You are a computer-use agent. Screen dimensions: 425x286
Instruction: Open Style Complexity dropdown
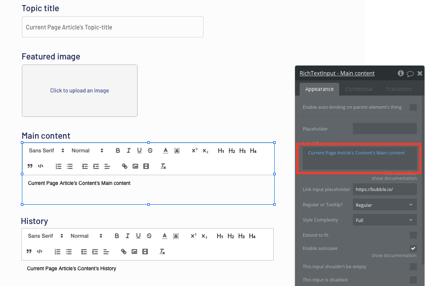pyautogui.click(x=384, y=220)
